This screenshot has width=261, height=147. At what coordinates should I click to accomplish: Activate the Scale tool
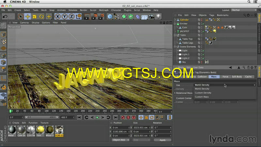tap(35, 17)
